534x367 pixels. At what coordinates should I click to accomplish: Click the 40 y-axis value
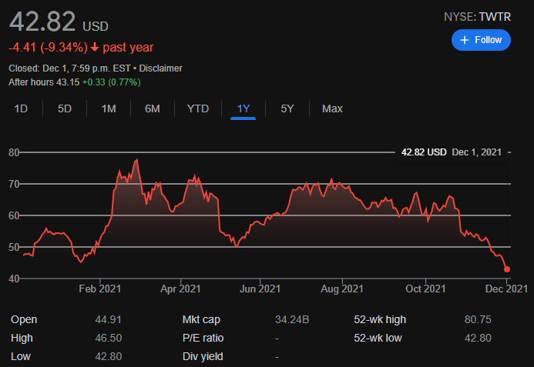click(x=14, y=279)
